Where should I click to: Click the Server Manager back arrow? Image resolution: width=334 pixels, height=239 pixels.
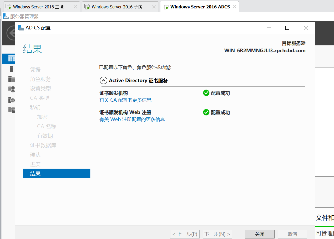(x=11, y=33)
